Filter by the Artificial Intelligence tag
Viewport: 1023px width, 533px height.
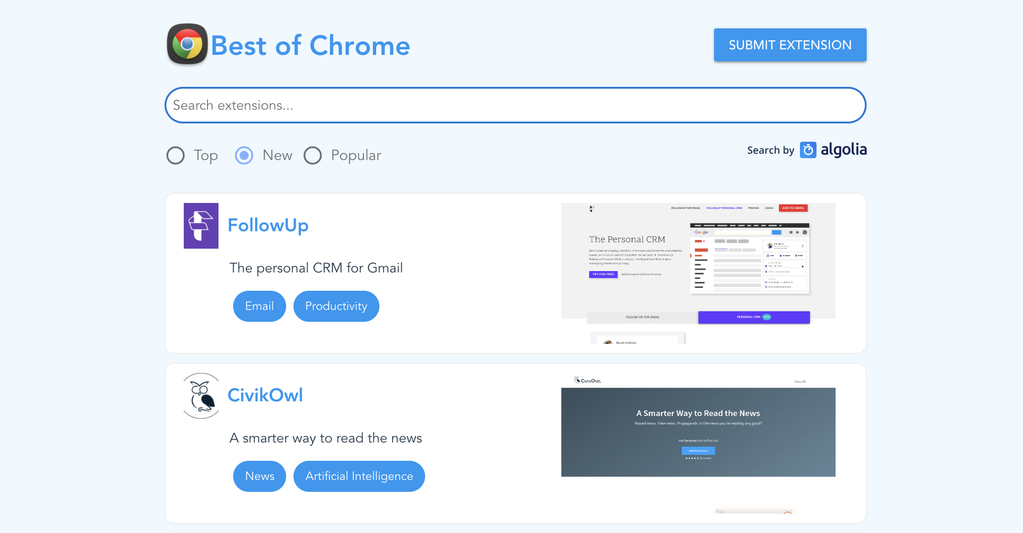point(359,476)
